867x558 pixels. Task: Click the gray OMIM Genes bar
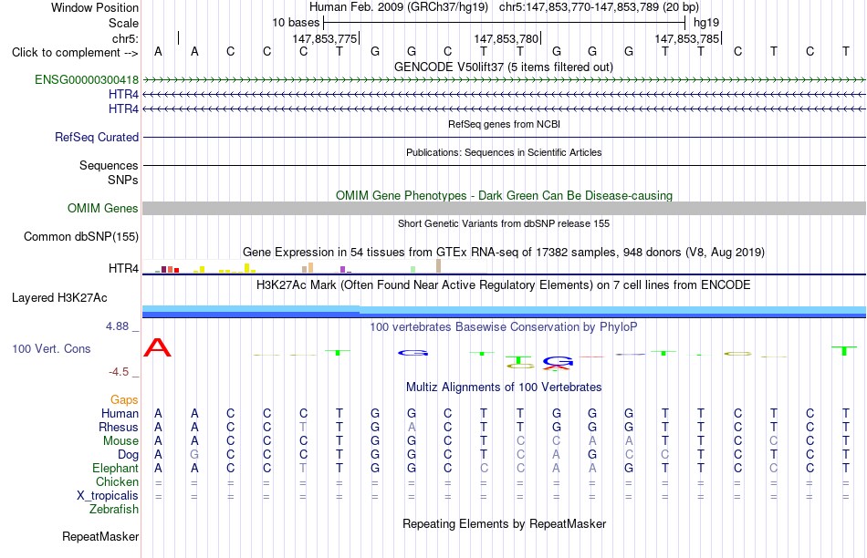coord(504,208)
